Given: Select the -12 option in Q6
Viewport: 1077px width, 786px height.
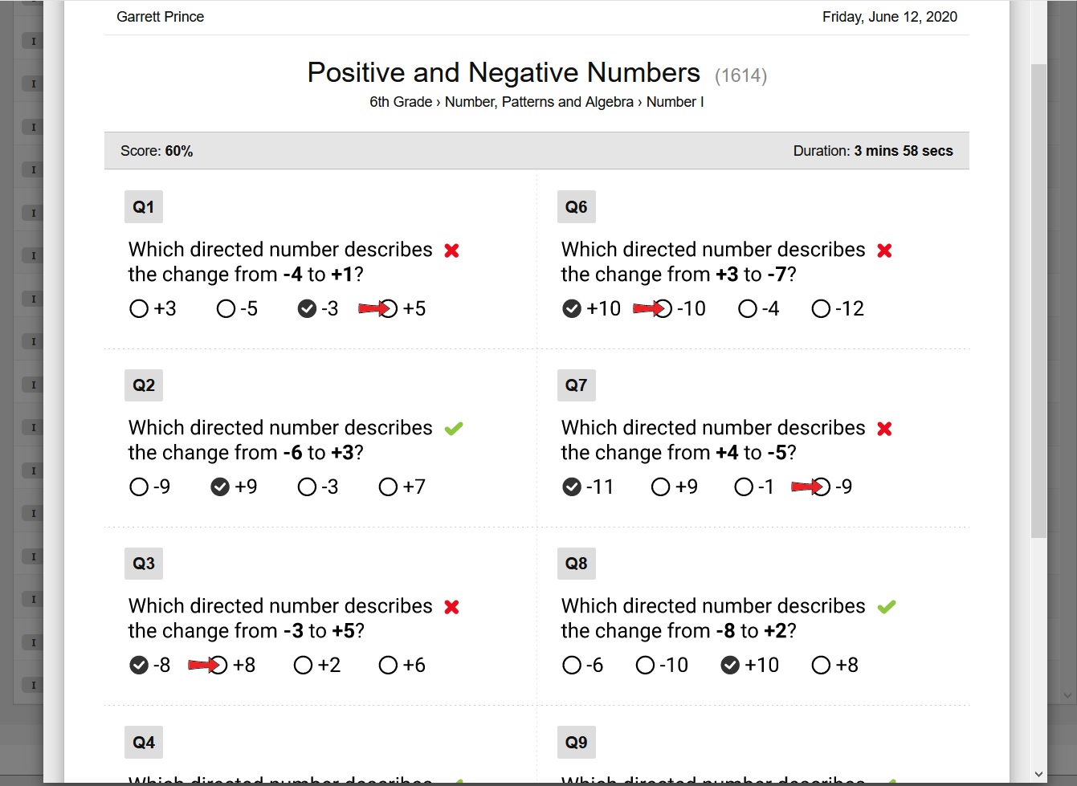Looking at the screenshot, I should tap(821, 309).
